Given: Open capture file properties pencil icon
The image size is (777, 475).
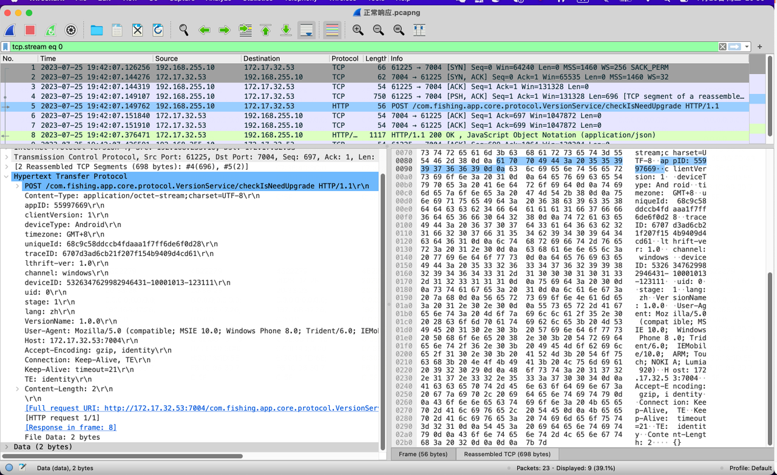Looking at the screenshot, I should (x=22, y=468).
